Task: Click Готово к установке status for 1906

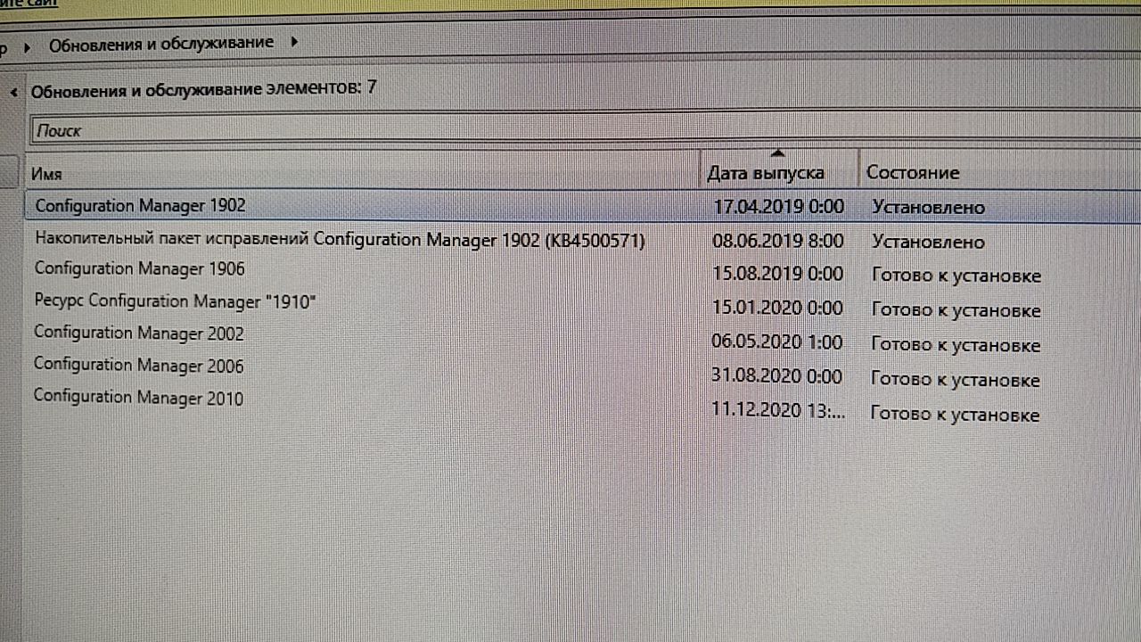Action: pyautogui.click(x=956, y=276)
